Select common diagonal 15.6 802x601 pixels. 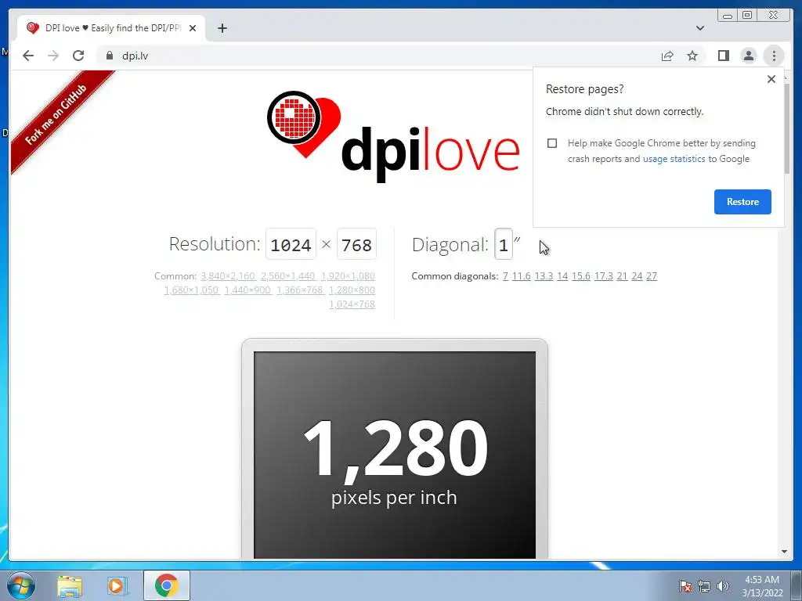pos(581,276)
